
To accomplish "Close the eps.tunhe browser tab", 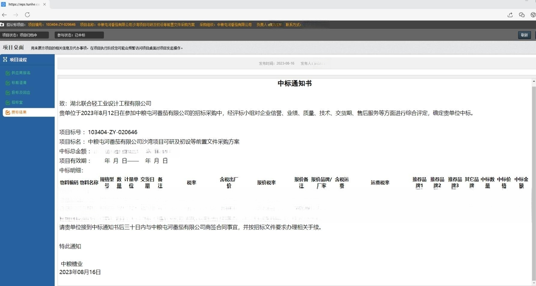I will coord(44,4).
